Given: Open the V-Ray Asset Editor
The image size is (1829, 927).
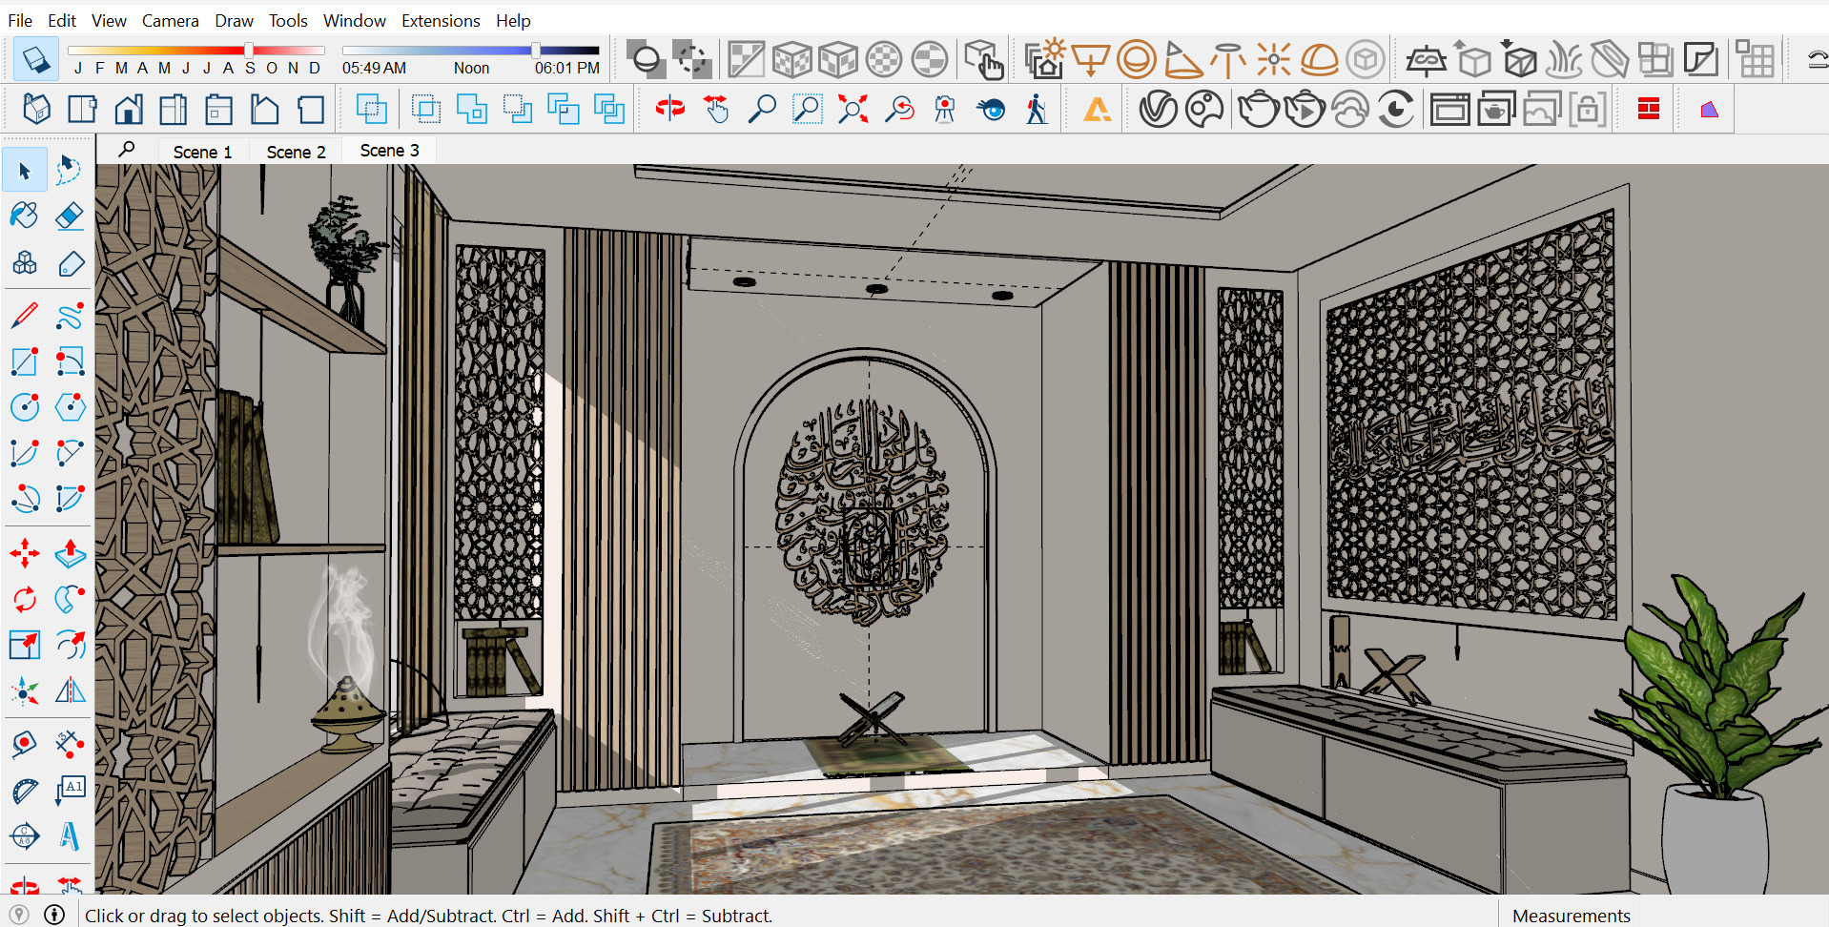Looking at the screenshot, I should [1158, 110].
